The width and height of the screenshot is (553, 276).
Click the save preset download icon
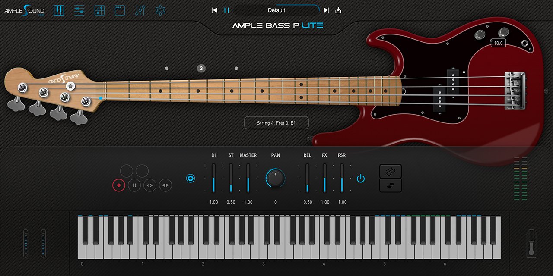338,10
